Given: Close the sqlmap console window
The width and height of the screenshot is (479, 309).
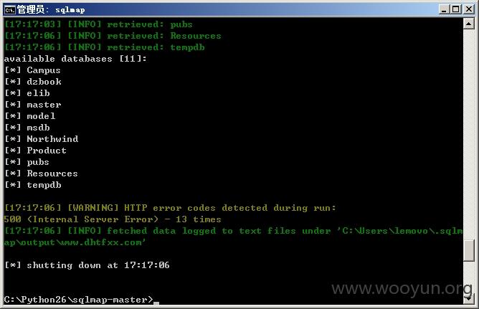Looking at the screenshot, I should tap(469, 9).
